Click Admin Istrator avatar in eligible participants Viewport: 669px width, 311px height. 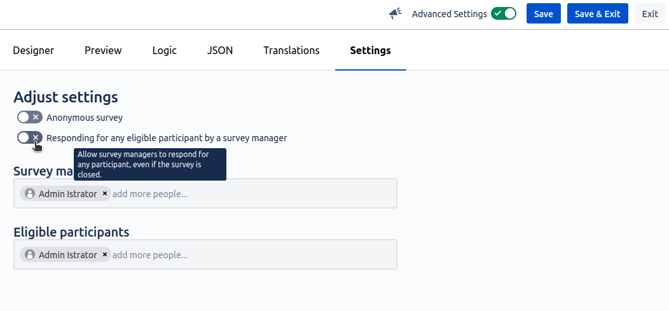(x=29, y=254)
